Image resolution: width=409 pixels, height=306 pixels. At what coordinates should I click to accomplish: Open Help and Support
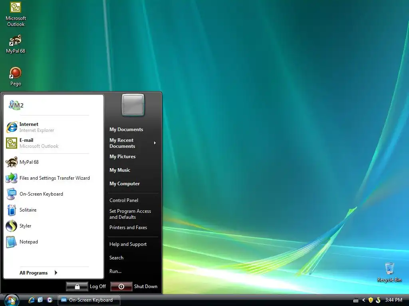128,244
